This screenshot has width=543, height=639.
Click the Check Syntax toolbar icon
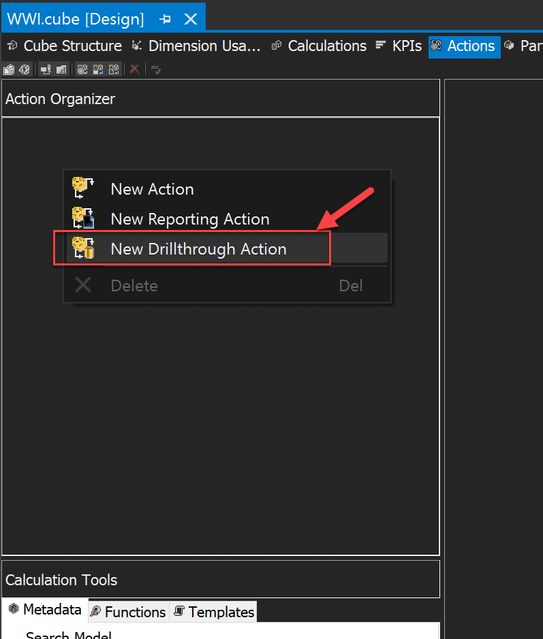click(156, 69)
